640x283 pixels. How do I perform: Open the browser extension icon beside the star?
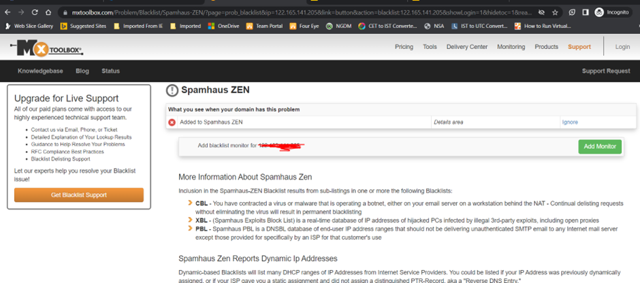[x=572, y=12]
